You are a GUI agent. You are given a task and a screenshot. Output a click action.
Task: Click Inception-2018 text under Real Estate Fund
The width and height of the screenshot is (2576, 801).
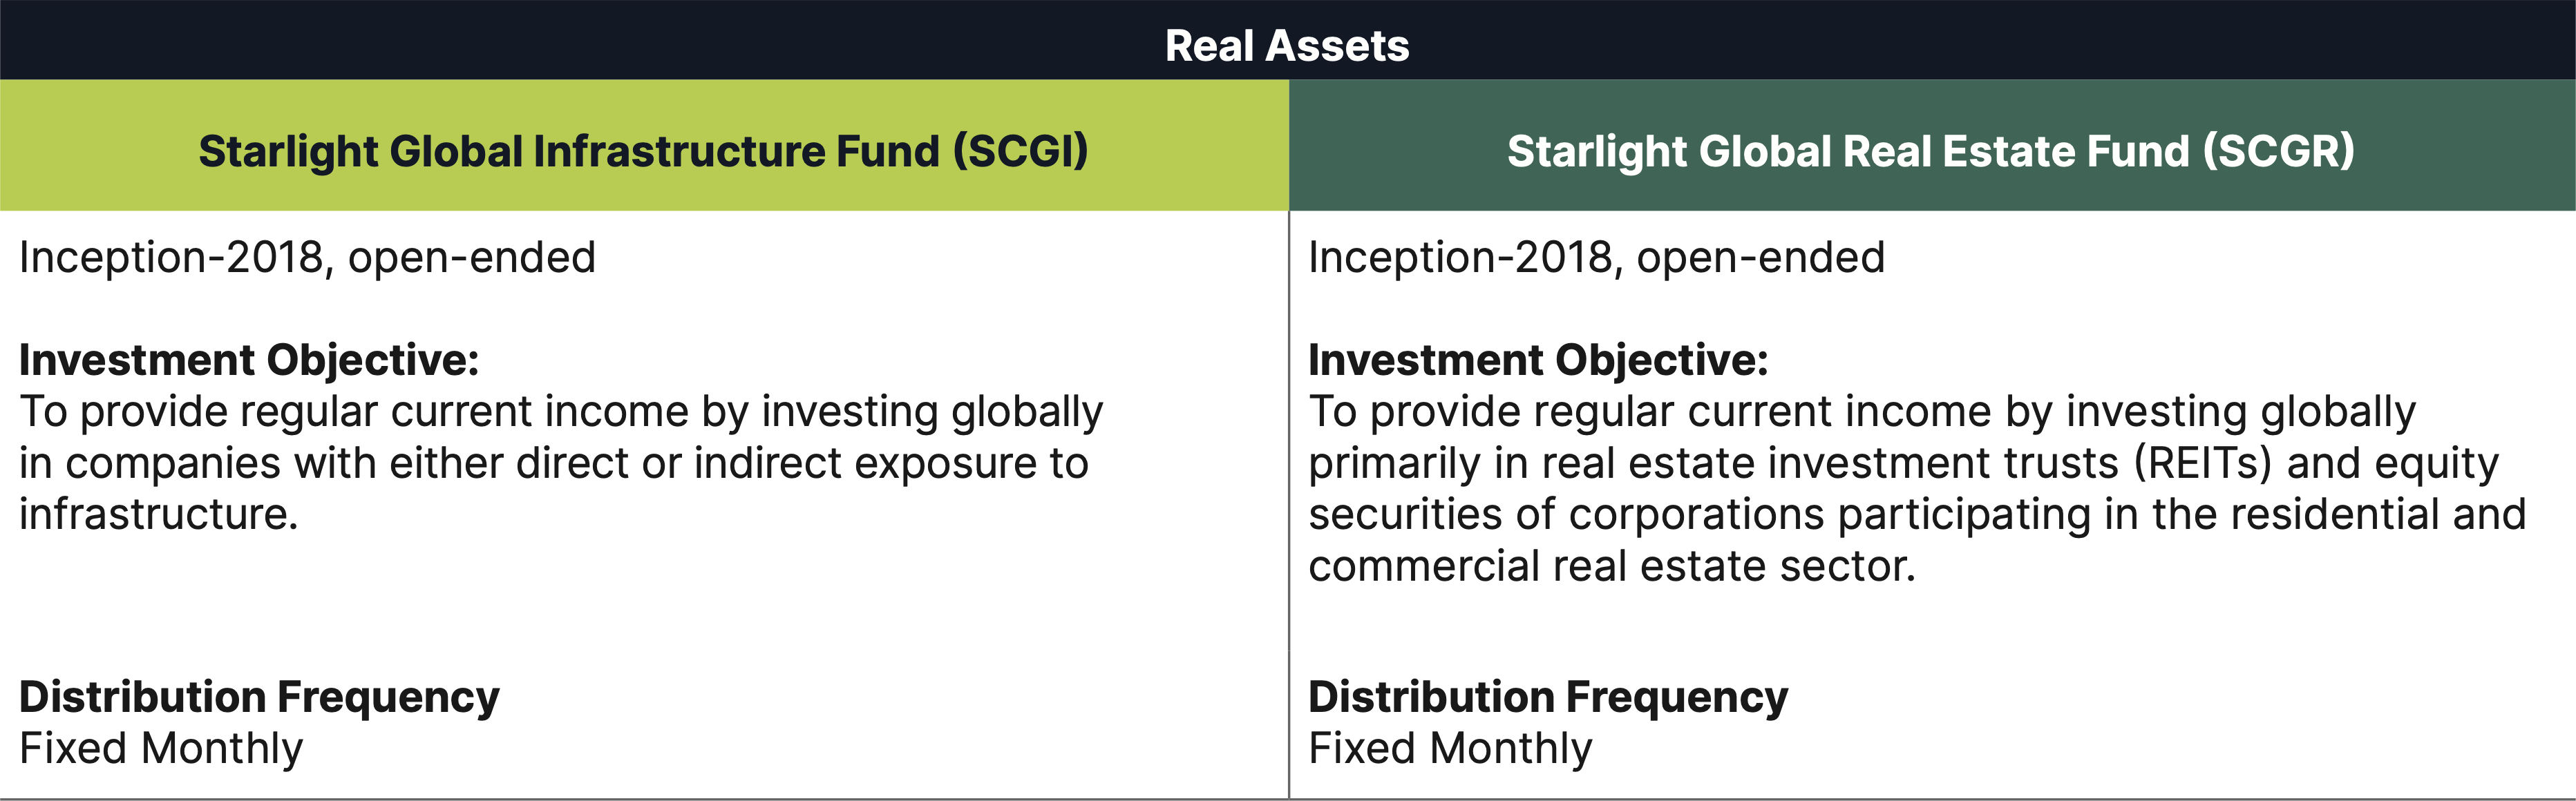pos(1460,258)
